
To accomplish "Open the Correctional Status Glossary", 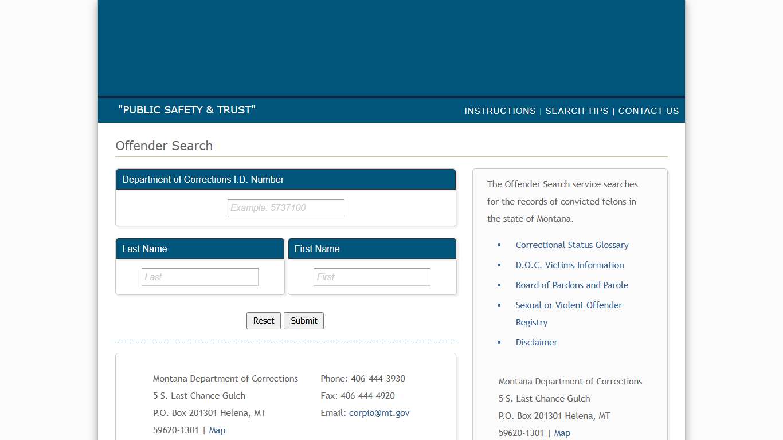I will [571, 245].
